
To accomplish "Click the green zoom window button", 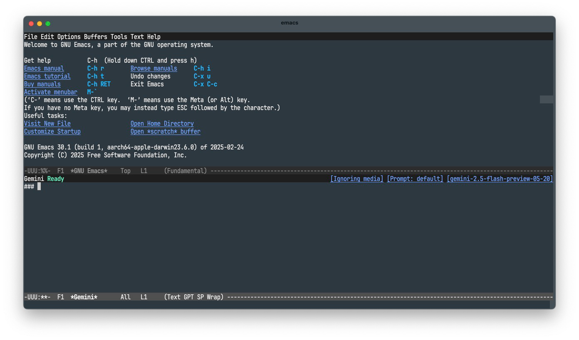I will pos(48,24).
